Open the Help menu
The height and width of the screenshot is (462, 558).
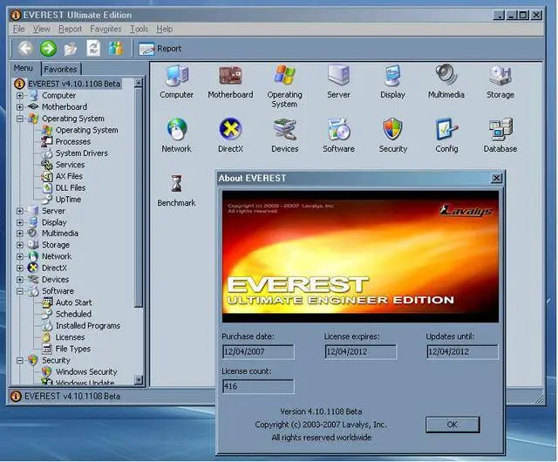[x=165, y=29]
